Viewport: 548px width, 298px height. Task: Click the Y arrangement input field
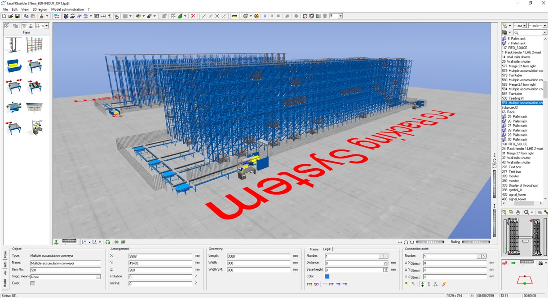coord(160,263)
